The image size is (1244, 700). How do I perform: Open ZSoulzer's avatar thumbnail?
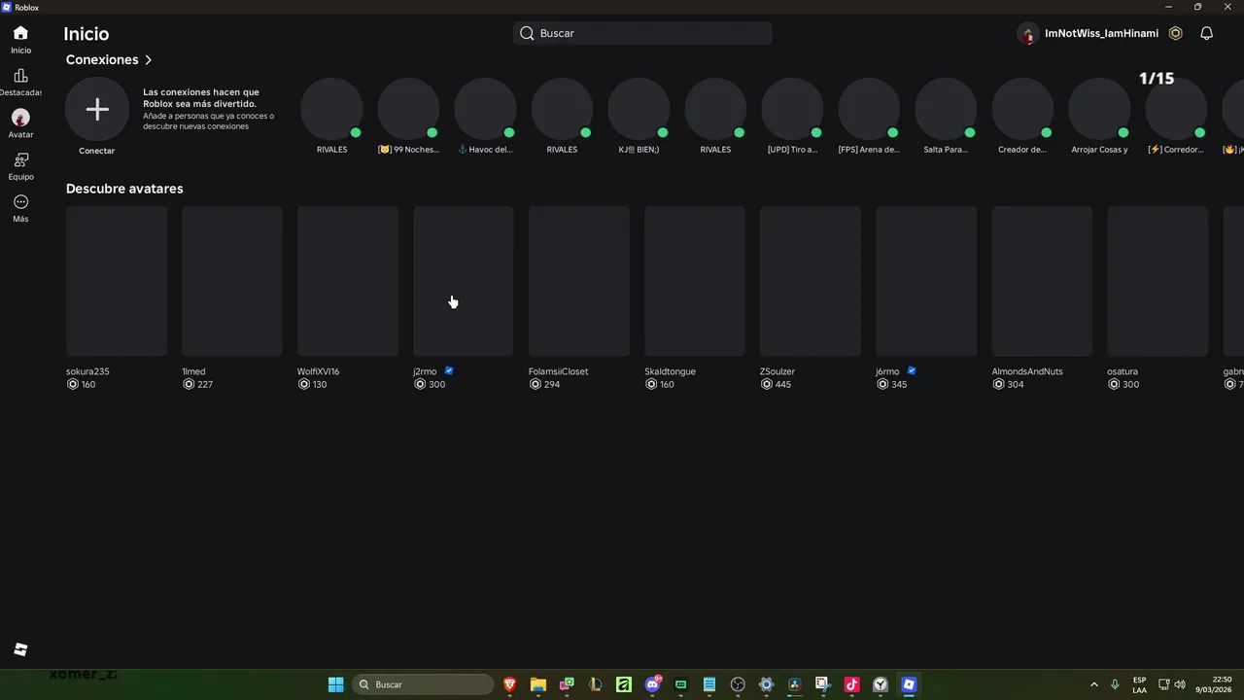pos(811,281)
